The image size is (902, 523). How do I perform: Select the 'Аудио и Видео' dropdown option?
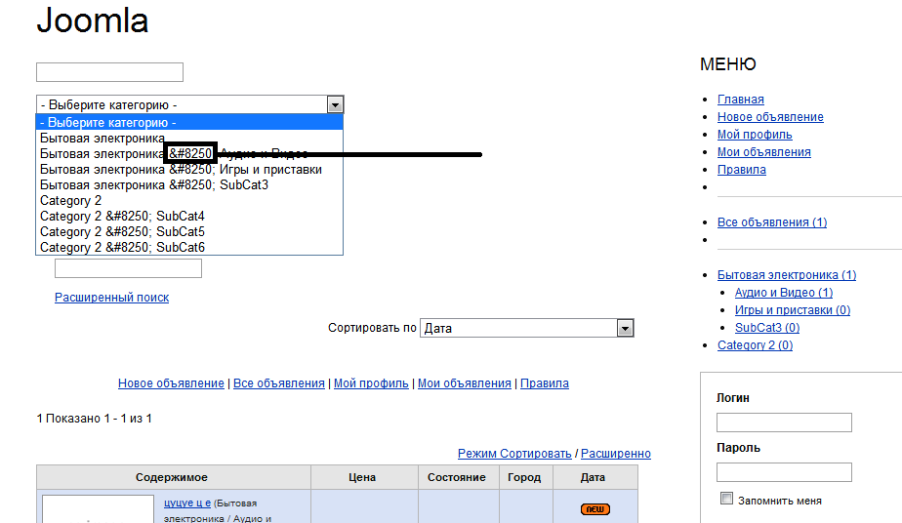tap(189, 153)
